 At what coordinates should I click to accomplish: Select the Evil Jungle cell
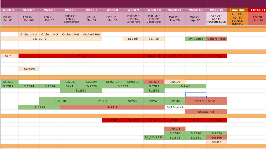click(196, 39)
